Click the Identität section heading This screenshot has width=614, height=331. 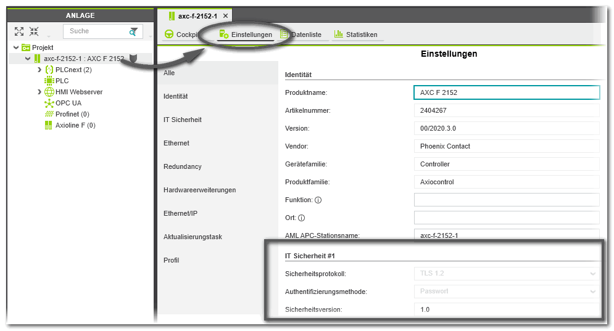click(299, 75)
